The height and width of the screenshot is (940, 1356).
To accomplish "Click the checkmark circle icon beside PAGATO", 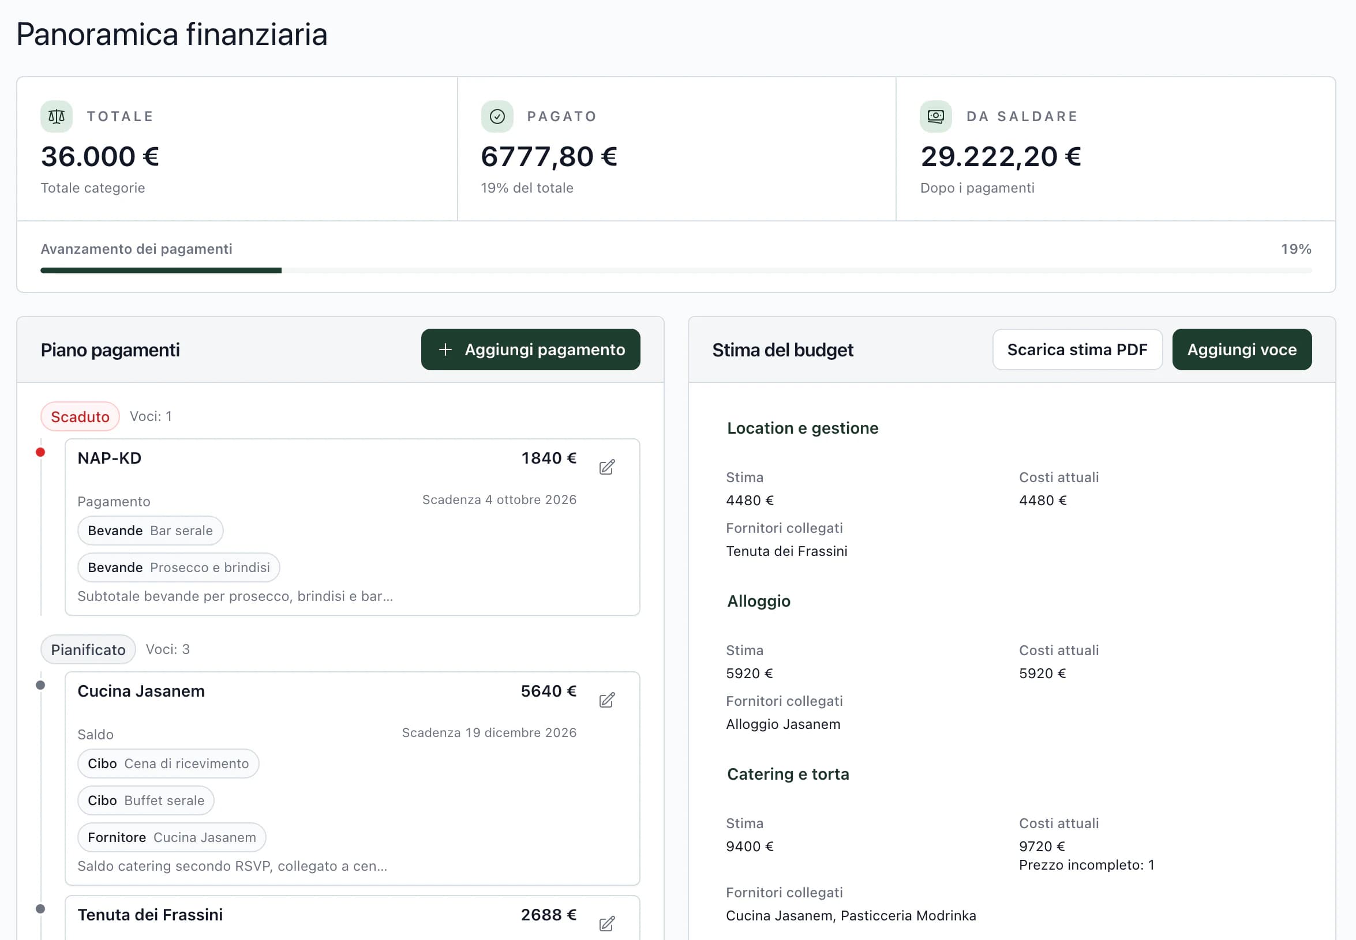I will (497, 116).
